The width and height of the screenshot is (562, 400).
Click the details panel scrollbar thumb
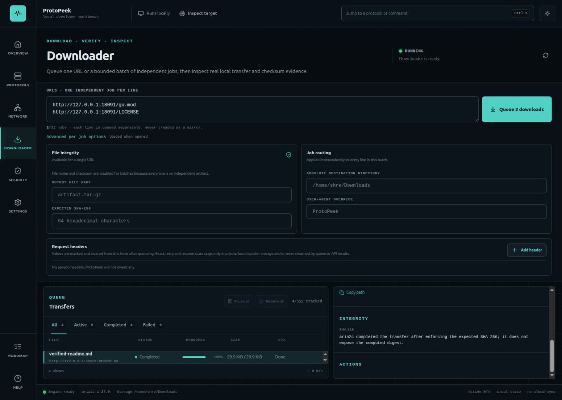(x=552, y=356)
